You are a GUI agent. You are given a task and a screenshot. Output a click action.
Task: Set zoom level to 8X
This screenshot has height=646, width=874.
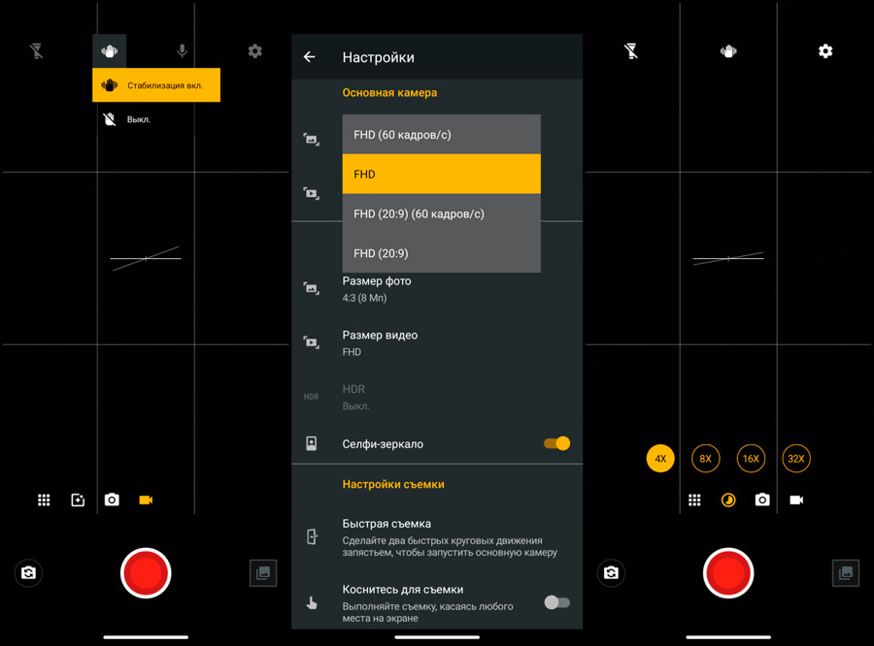[x=706, y=459]
